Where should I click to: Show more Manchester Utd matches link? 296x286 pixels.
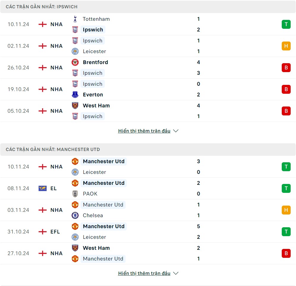[144, 273]
